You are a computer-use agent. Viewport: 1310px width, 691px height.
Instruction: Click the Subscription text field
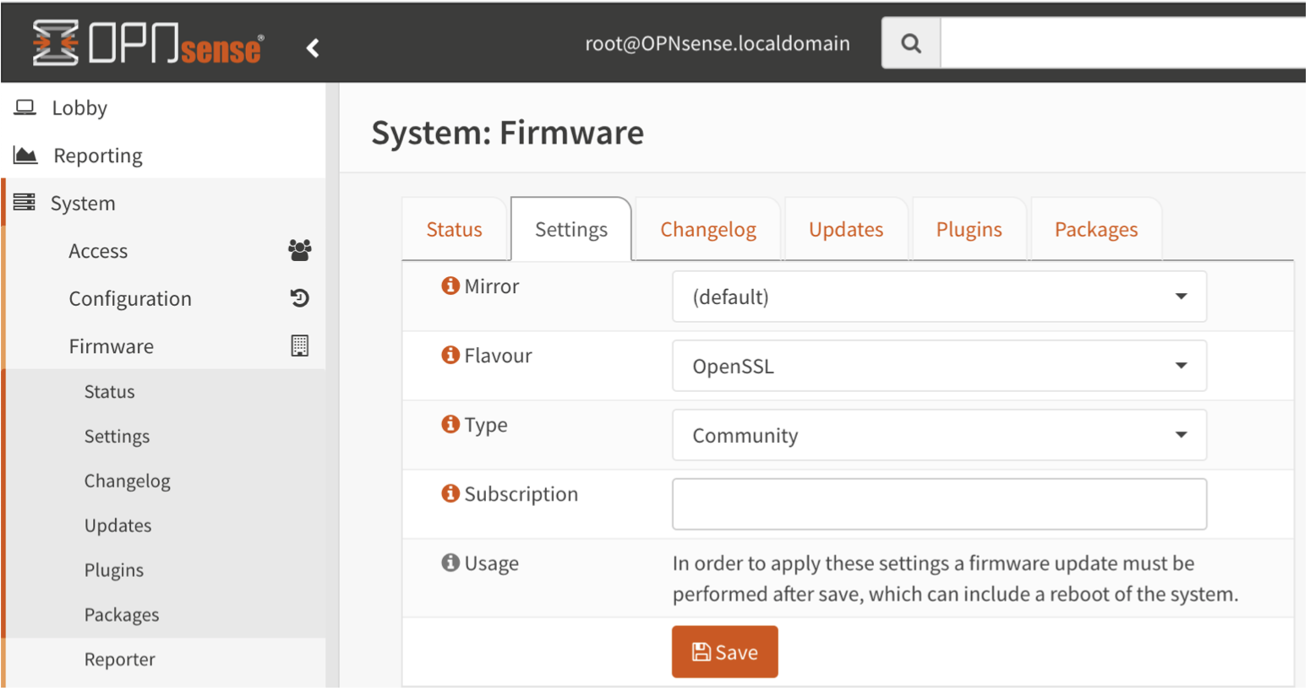coord(938,504)
